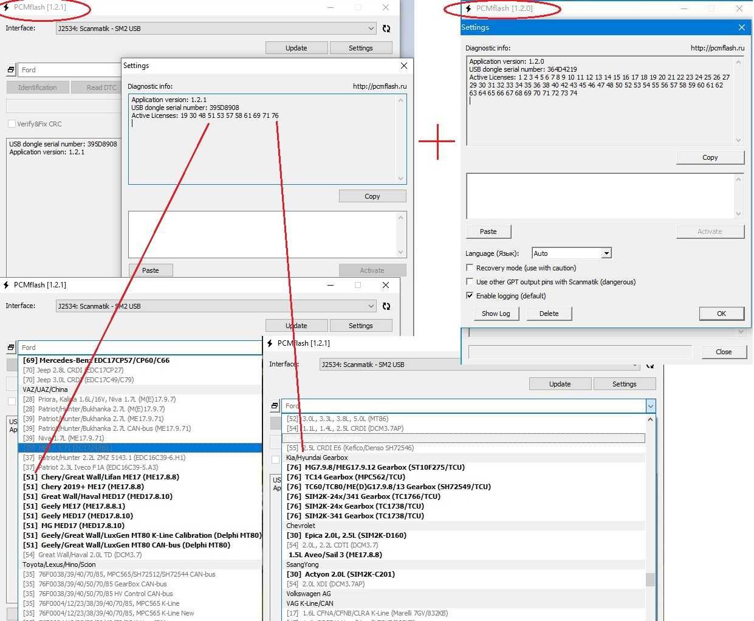Screen dimensions: 754x621
Task: Click the Close button behind the 1.2.0 Settings dialog
Action: click(724, 352)
